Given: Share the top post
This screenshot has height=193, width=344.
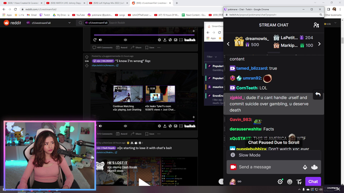Looking at the screenshot, I should [136, 48].
